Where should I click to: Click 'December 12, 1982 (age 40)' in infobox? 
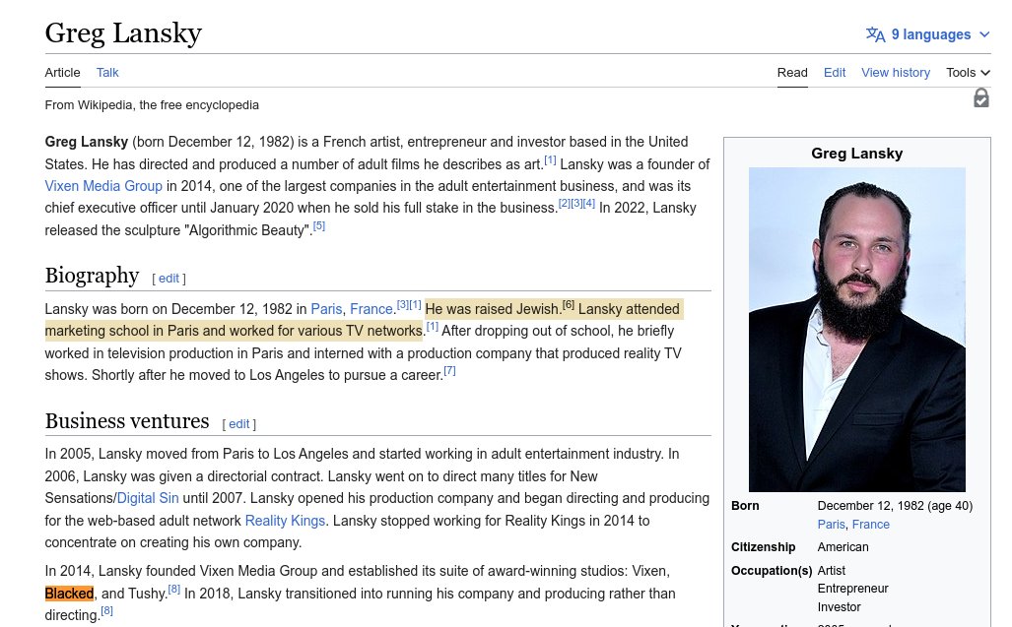click(895, 506)
